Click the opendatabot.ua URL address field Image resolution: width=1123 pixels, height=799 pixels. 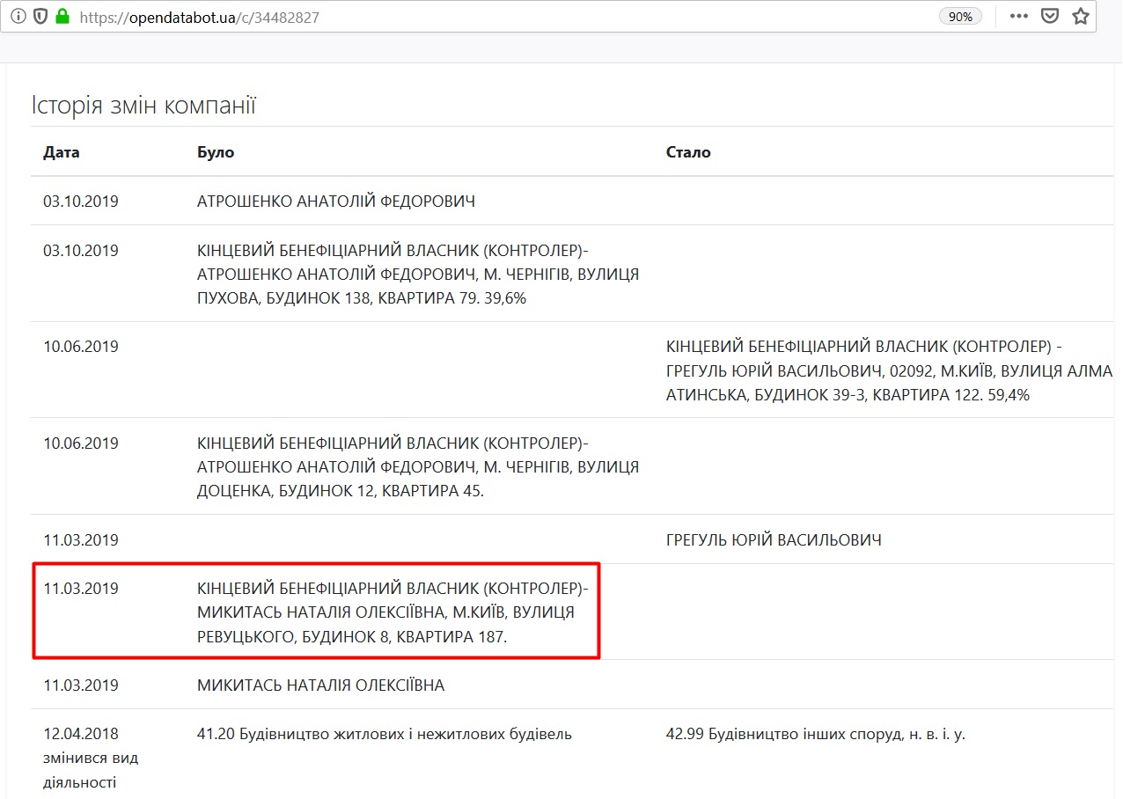(440, 17)
